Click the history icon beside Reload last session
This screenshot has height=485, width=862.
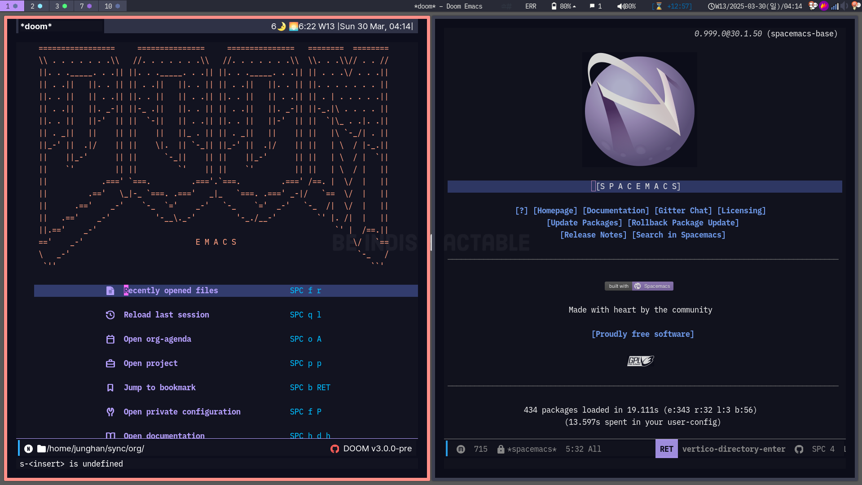[x=110, y=315]
